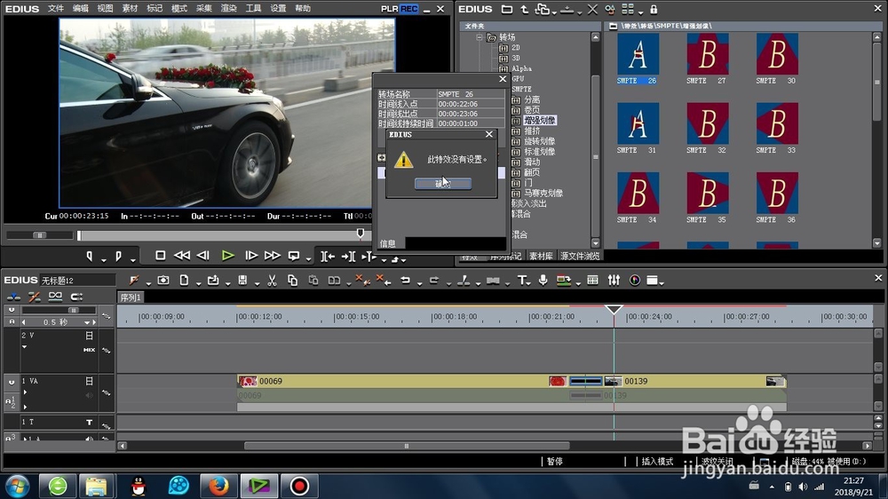Open the dropdown next to loop playback

pyautogui.click(x=308, y=259)
